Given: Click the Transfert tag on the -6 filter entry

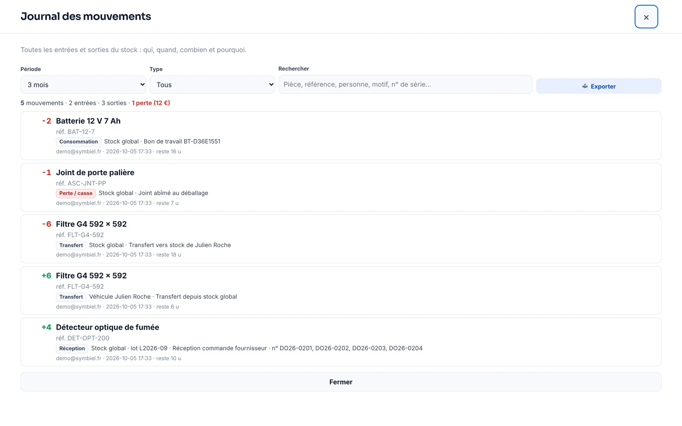Looking at the screenshot, I should tap(71, 245).
